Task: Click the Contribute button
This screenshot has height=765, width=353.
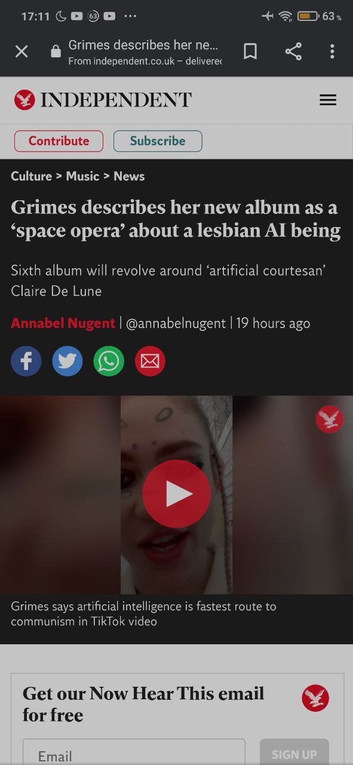Action: pyautogui.click(x=59, y=141)
